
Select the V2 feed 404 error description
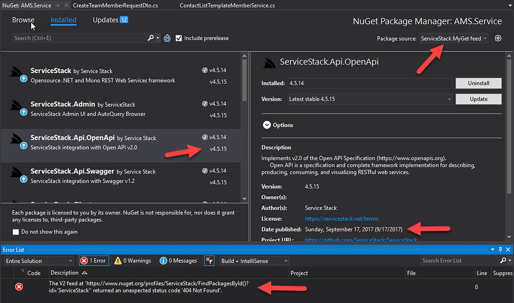click(x=148, y=287)
